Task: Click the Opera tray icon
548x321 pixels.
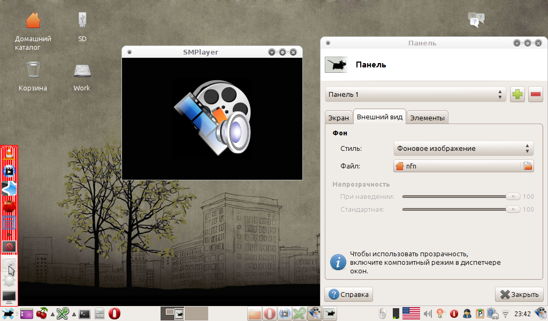Action: tap(454, 314)
